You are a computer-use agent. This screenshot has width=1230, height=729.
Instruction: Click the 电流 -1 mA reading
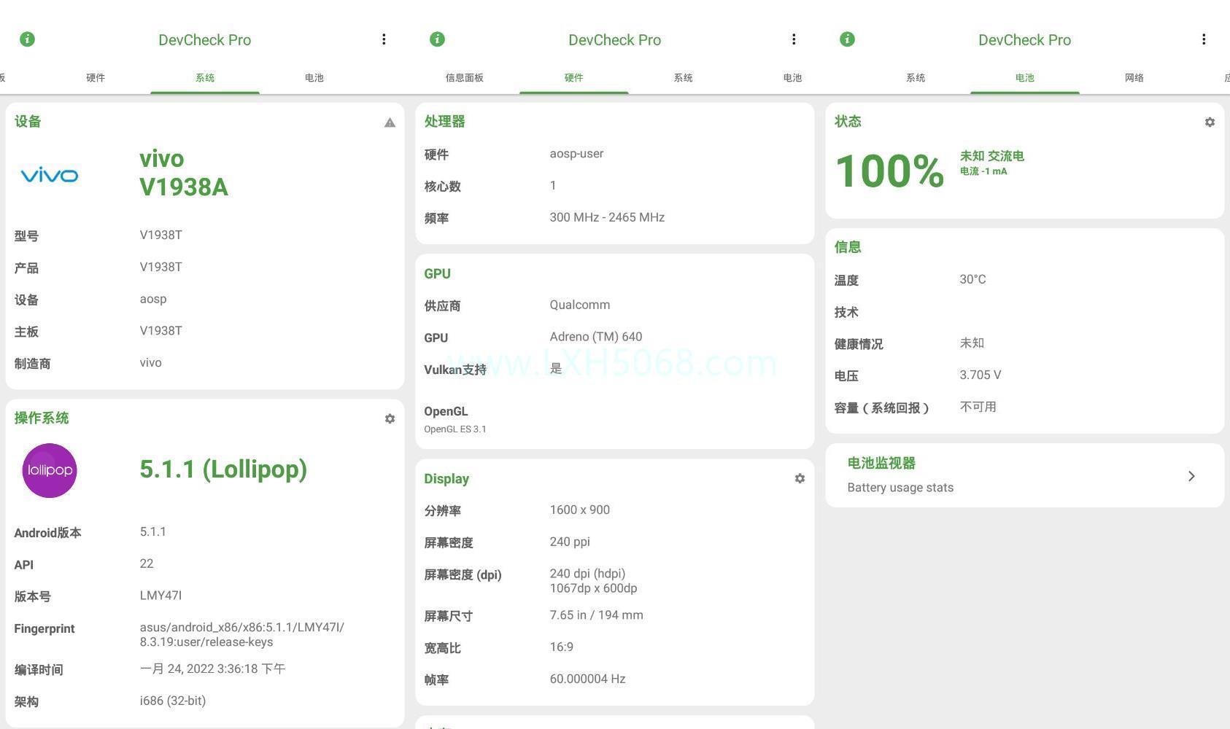pyautogui.click(x=983, y=171)
